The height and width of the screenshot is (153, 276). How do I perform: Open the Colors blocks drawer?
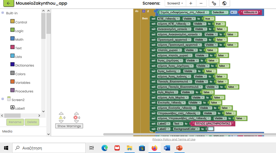(x=18, y=74)
